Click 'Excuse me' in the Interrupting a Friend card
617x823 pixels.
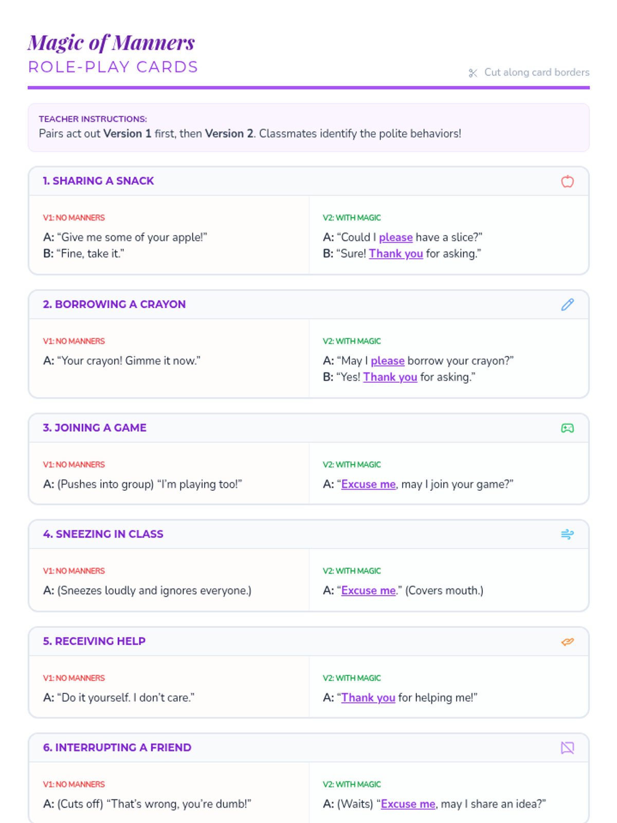(x=408, y=804)
